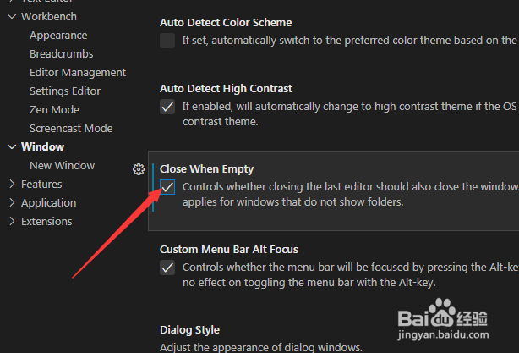Collapse the Workbench section chevron
The image size is (519, 353).
[x=12, y=17]
